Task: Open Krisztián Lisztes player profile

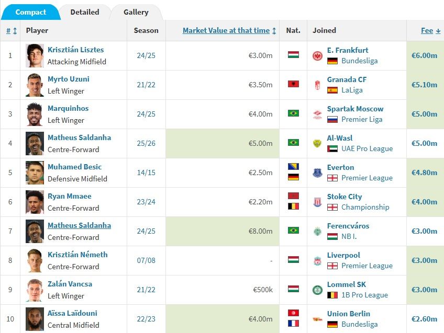Action: 75,50
